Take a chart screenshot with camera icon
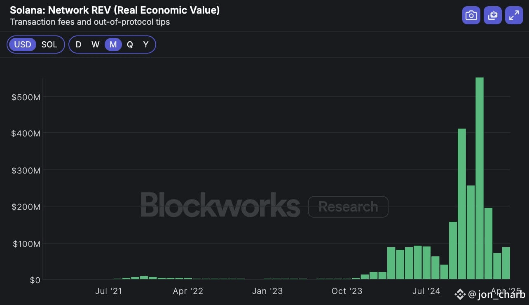Screen dimensions: 529x305 click(x=471, y=16)
